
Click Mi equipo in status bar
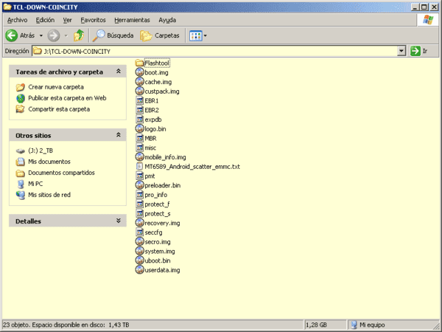[x=372, y=325]
